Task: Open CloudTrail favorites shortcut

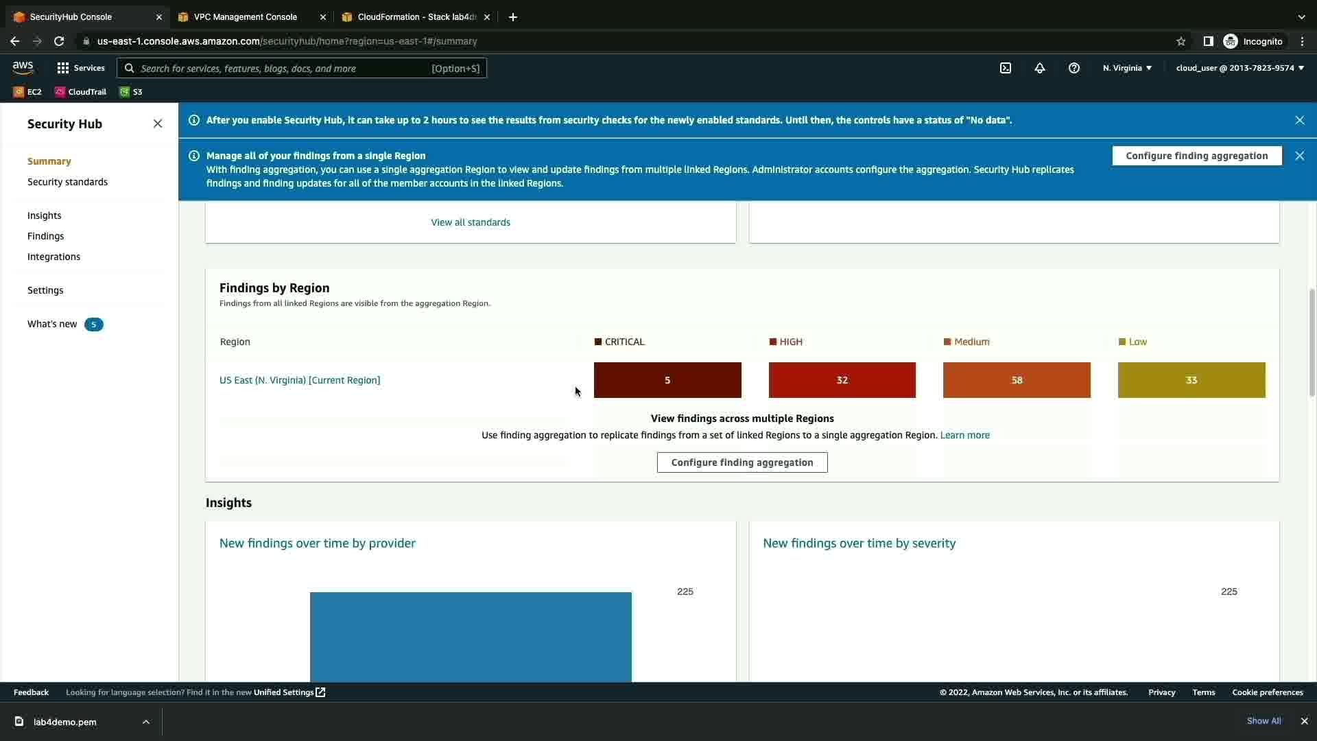Action: [x=81, y=92]
